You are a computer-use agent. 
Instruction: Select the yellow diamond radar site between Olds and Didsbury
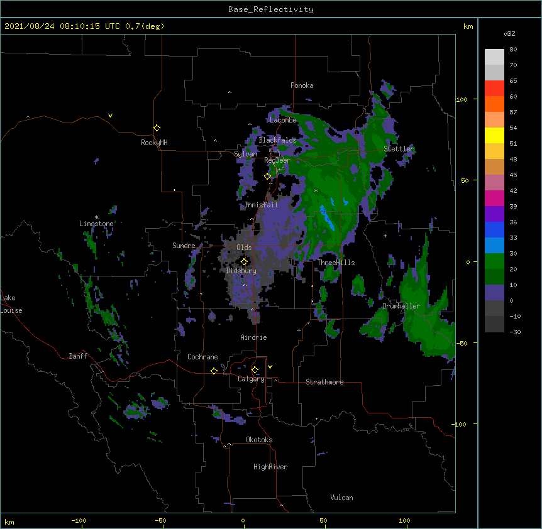pos(244,262)
